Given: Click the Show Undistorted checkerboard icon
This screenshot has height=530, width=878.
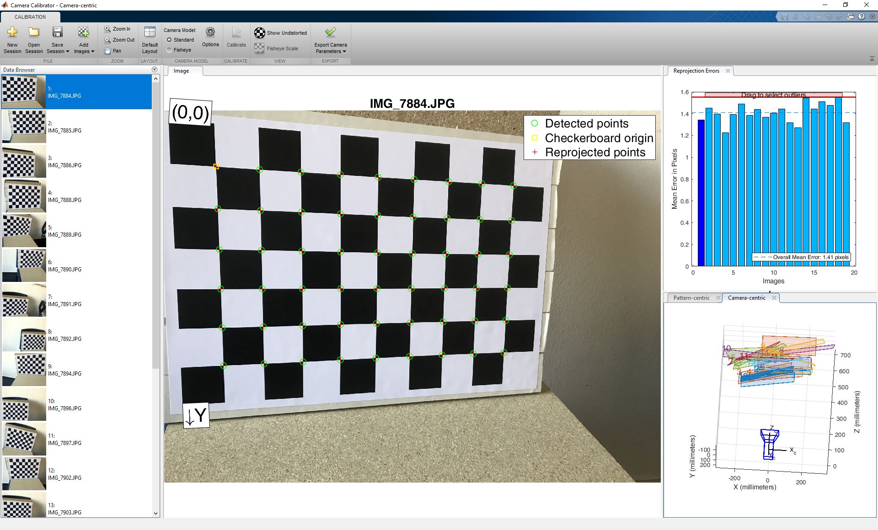Looking at the screenshot, I should [x=259, y=33].
